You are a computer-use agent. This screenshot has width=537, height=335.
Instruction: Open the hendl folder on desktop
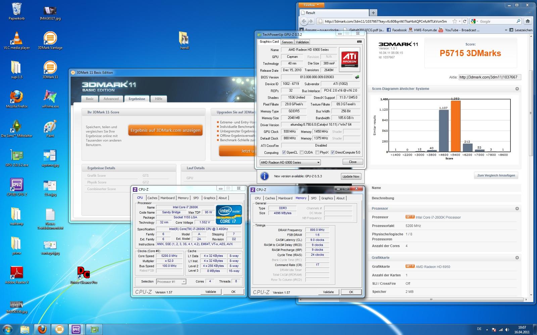coord(184,41)
